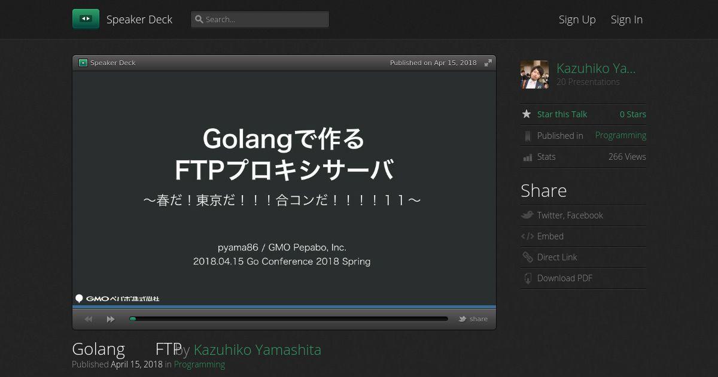718x377 pixels.
Task: Open the Embed option
Action: [x=550, y=236]
